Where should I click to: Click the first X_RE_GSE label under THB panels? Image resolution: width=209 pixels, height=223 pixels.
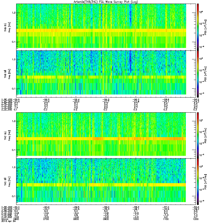[x=7, y=100]
